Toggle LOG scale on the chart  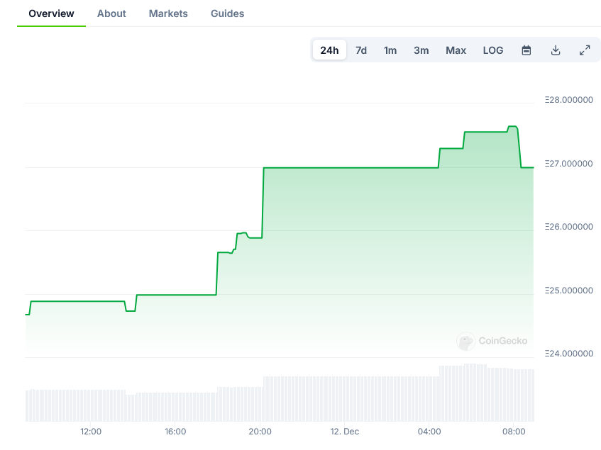(x=493, y=50)
